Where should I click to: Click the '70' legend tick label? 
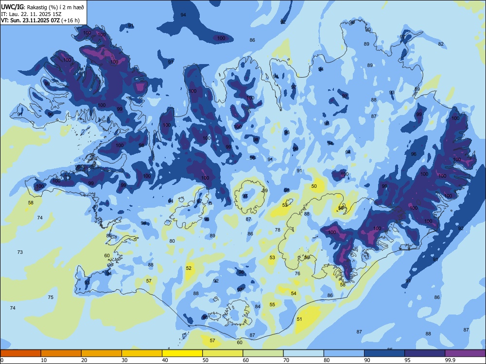pos(286,360)
